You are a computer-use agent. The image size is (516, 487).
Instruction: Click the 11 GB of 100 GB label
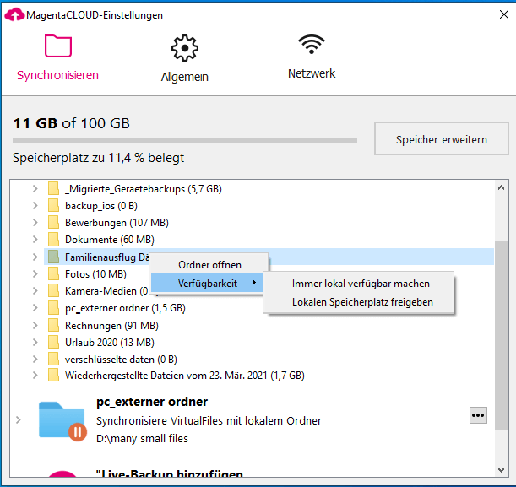(x=72, y=123)
